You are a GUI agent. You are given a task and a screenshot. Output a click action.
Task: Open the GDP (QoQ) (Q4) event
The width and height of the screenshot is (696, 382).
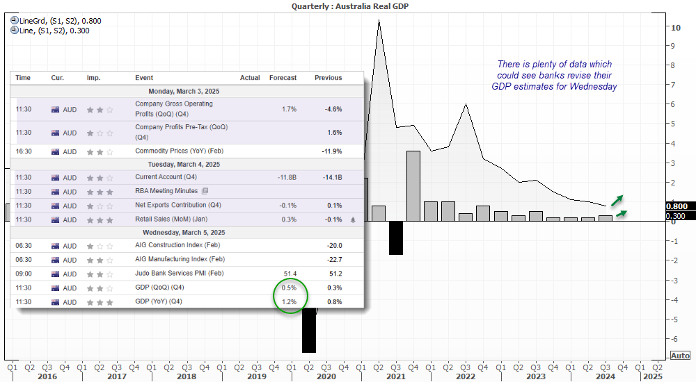pyautogui.click(x=161, y=288)
